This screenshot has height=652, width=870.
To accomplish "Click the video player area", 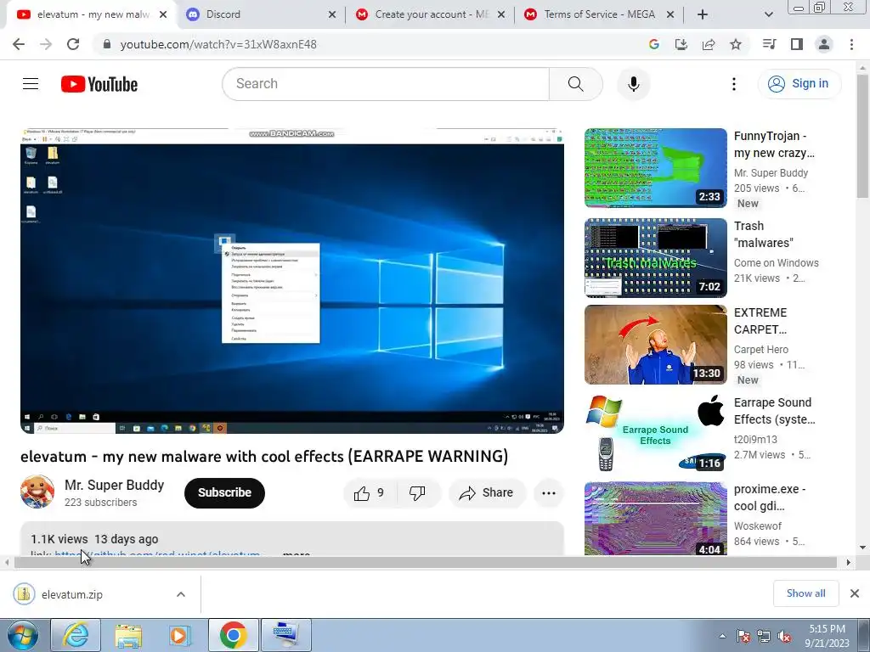I will (292, 281).
